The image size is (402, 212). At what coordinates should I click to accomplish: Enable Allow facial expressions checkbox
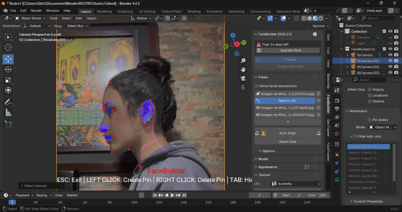click(x=257, y=86)
